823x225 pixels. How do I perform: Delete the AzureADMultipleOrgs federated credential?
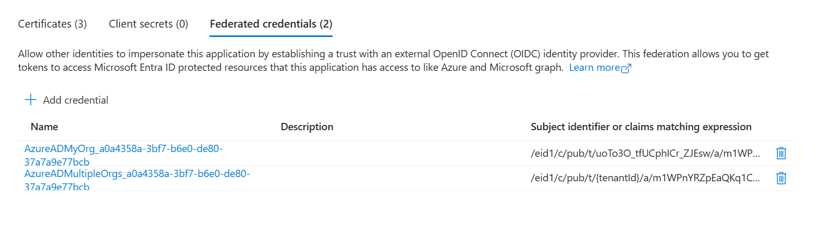point(781,178)
